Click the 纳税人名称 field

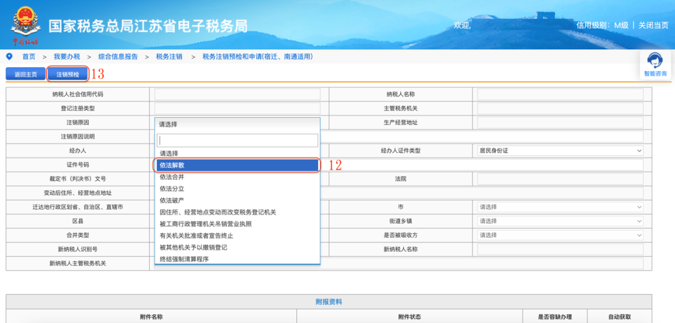[x=560, y=95]
